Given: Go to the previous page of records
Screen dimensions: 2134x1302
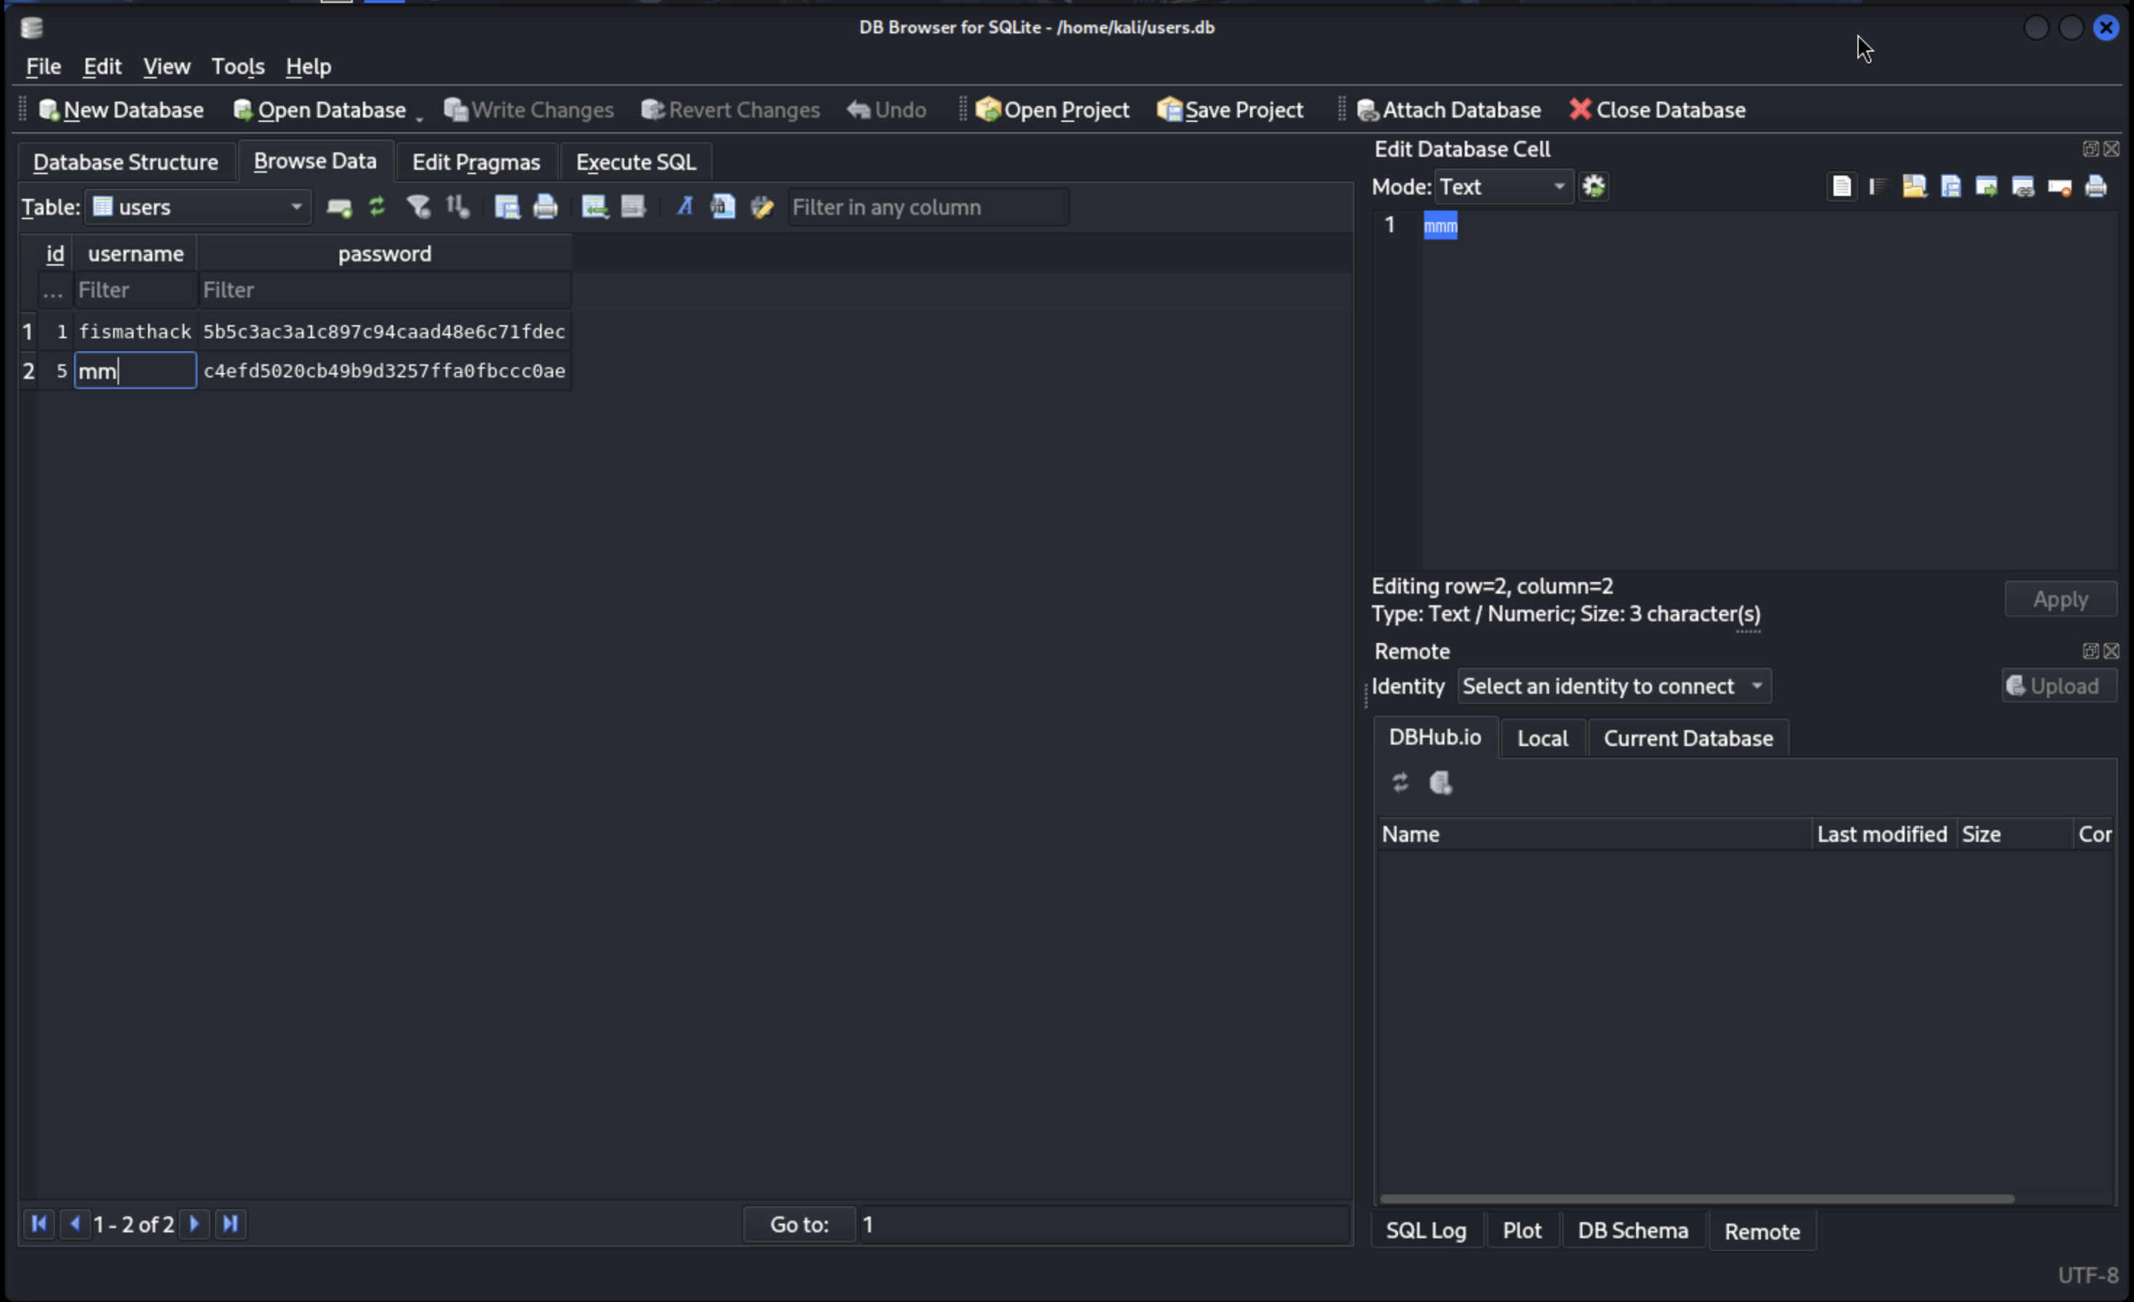Looking at the screenshot, I should coord(75,1223).
